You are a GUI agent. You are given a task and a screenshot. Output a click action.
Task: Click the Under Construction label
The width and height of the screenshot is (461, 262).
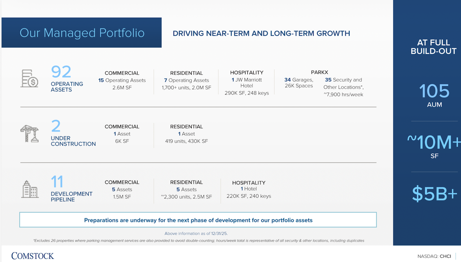73,141
